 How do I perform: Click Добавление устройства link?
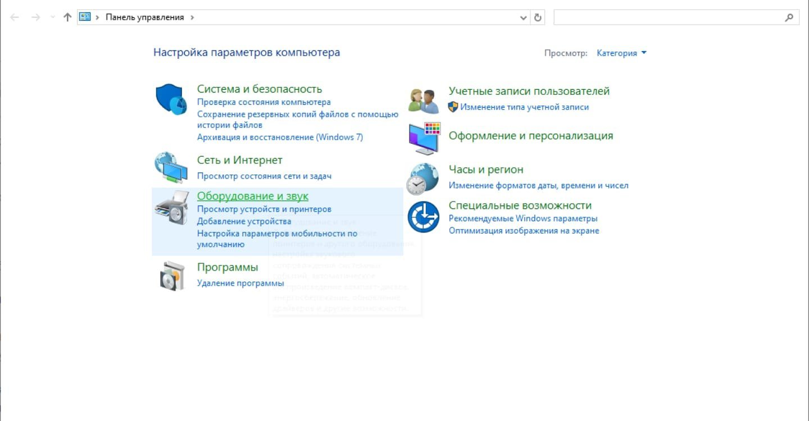point(244,221)
